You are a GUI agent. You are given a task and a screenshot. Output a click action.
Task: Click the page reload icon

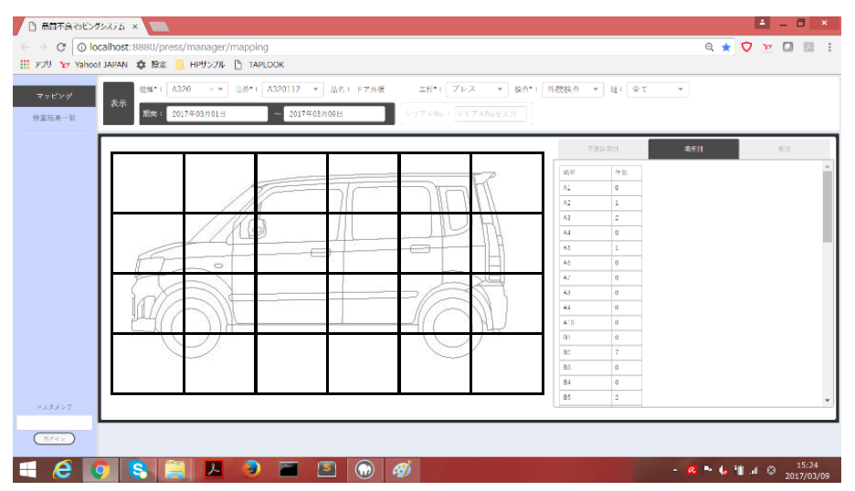[x=60, y=47]
